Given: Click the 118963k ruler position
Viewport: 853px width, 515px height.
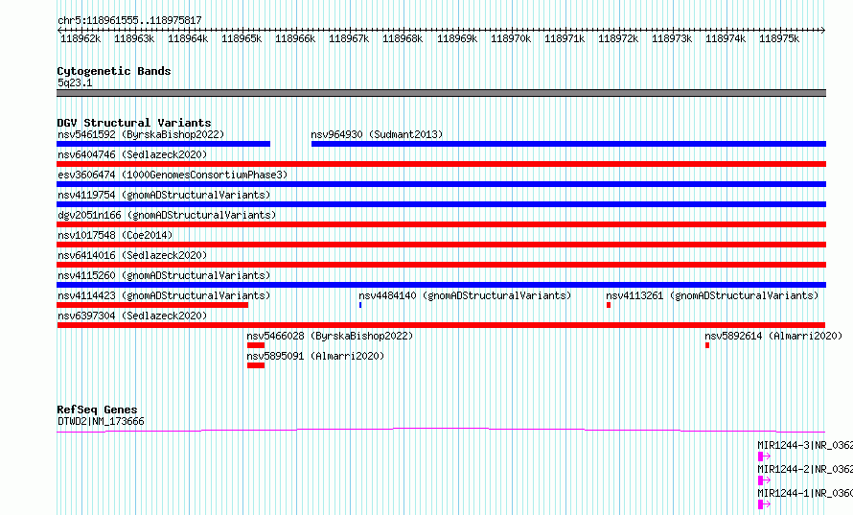Looking at the screenshot, I should pyautogui.click(x=134, y=38).
